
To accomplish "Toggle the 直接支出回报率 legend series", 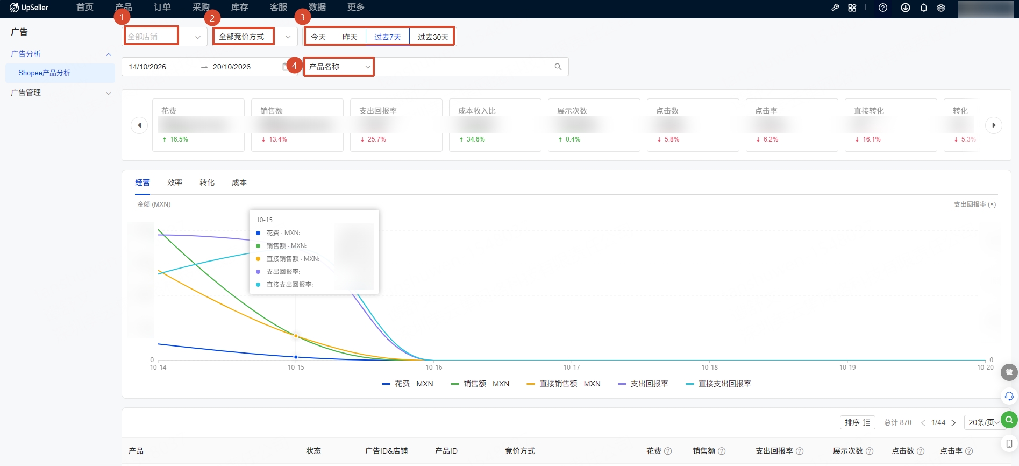I will pos(718,384).
